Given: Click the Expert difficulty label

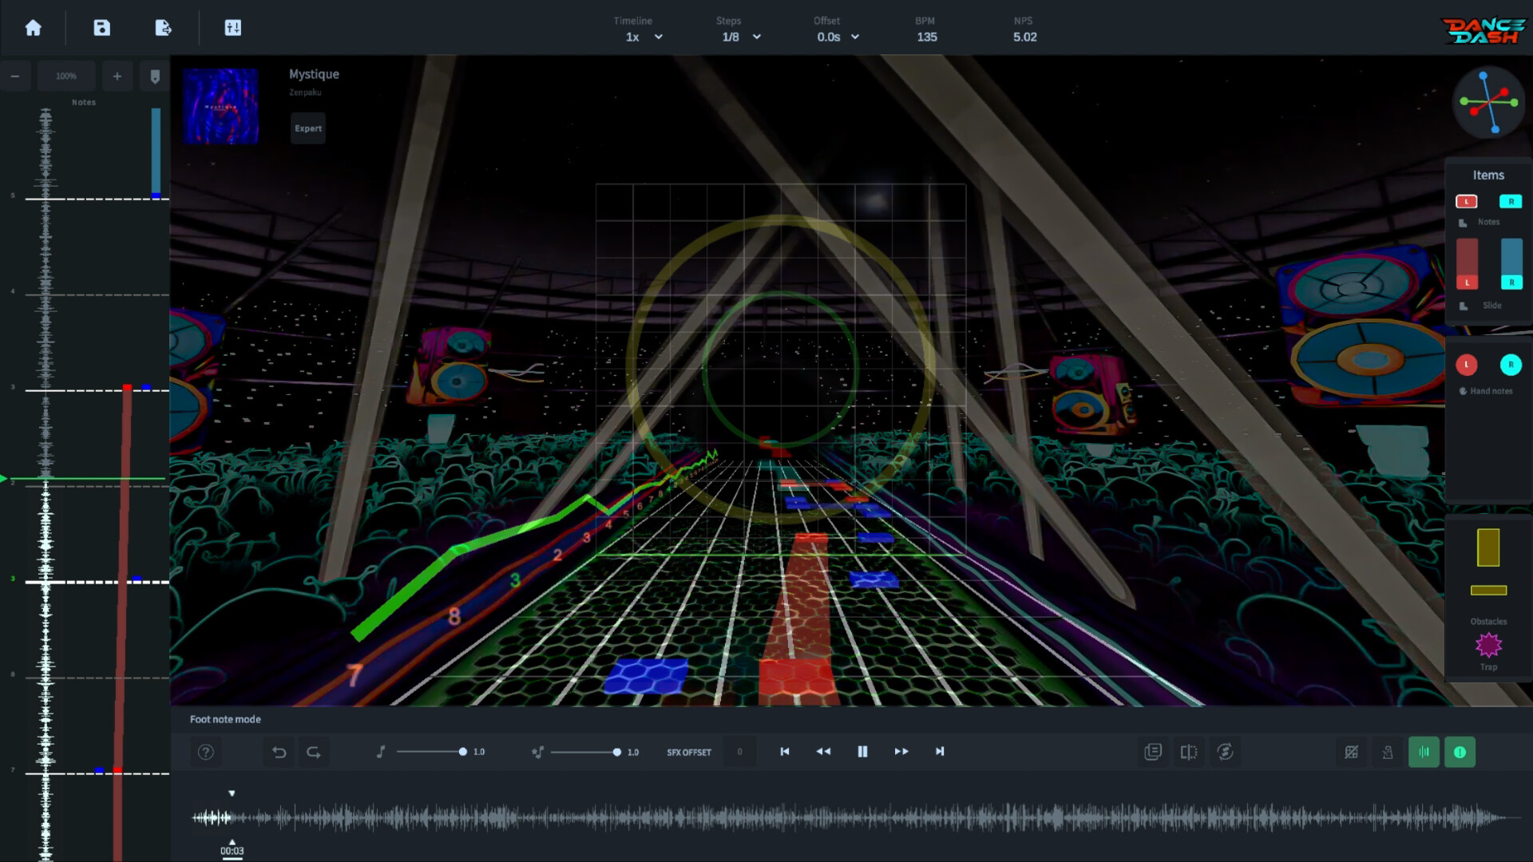Looking at the screenshot, I should 307,128.
